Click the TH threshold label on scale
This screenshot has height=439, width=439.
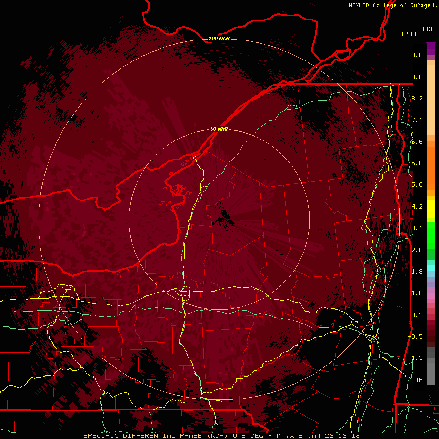tap(419, 379)
